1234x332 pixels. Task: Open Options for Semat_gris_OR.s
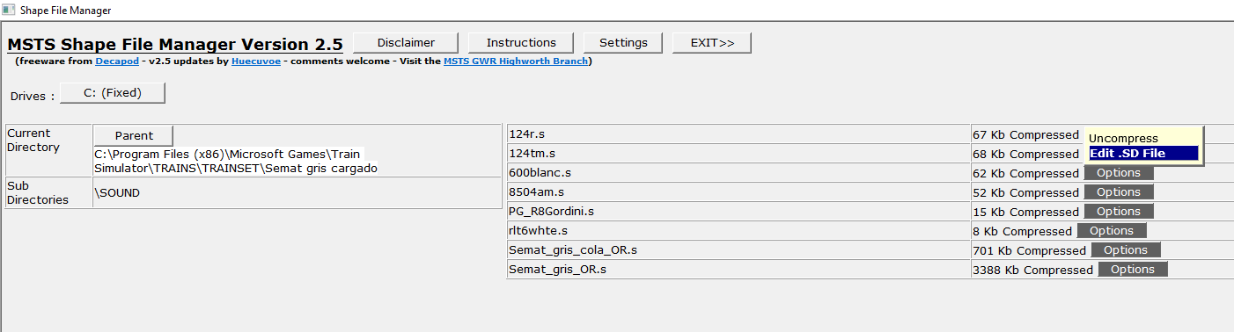tap(1133, 270)
